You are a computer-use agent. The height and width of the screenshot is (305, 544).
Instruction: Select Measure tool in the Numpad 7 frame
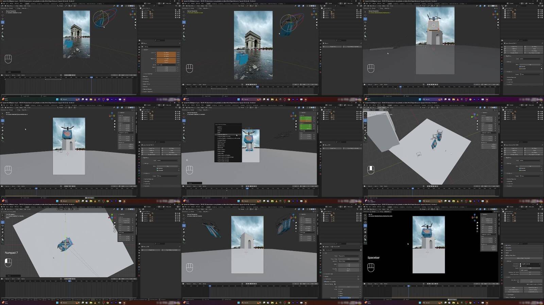point(3,240)
